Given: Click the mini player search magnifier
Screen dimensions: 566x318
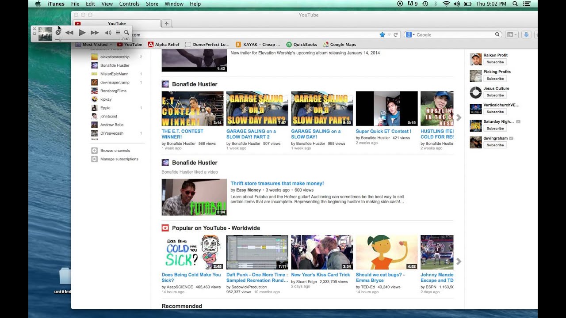Looking at the screenshot, I should pos(126,33).
